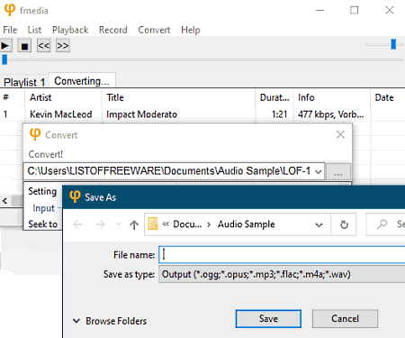Click the volume slider handle
The width and height of the screenshot is (405, 338).
[393, 44]
